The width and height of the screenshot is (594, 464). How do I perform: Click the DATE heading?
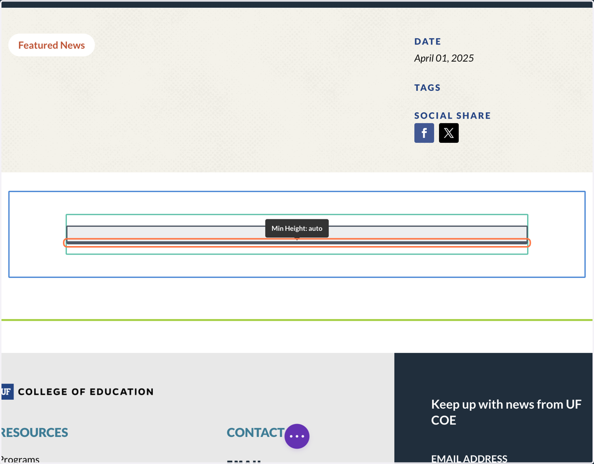[x=428, y=42]
